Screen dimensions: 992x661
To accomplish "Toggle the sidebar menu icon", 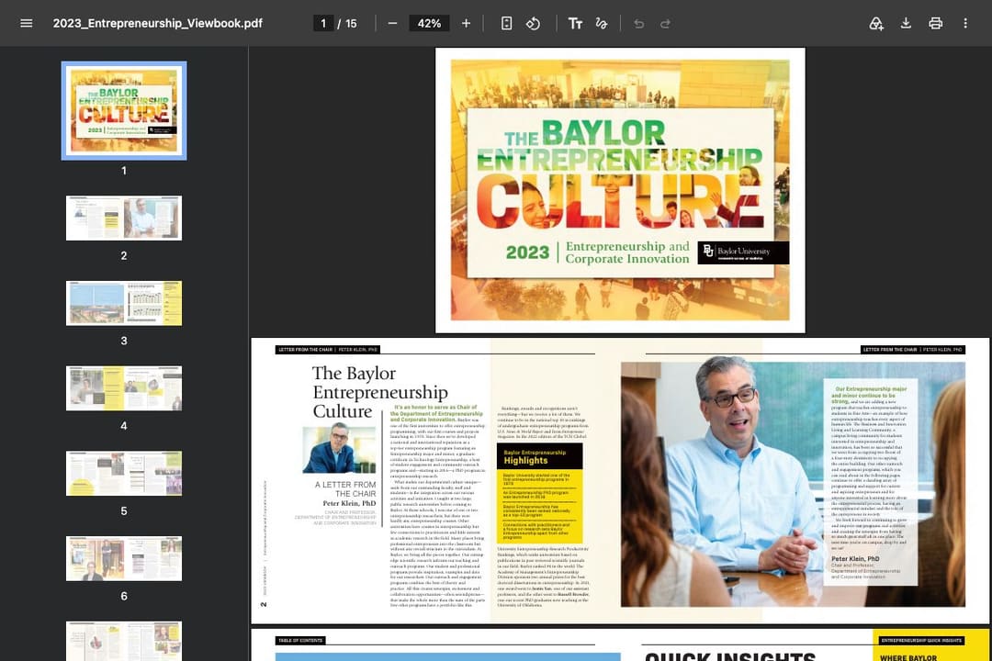I will point(26,23).
